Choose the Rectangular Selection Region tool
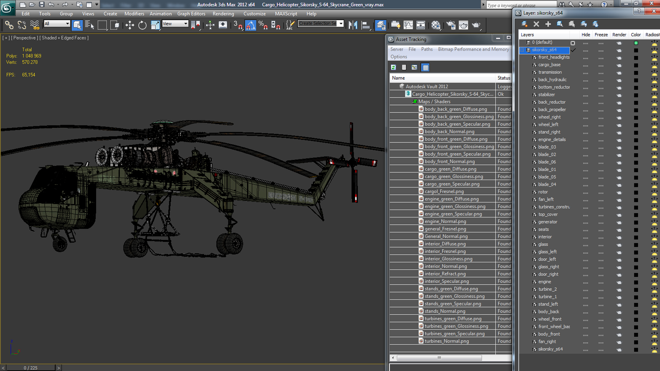This screenshot has width=660, height=371. [x=102, y=25]
